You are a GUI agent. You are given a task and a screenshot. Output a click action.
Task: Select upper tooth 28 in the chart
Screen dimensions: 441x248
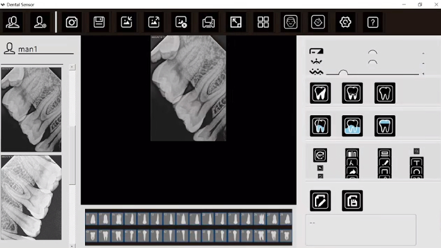pos(286,218)
